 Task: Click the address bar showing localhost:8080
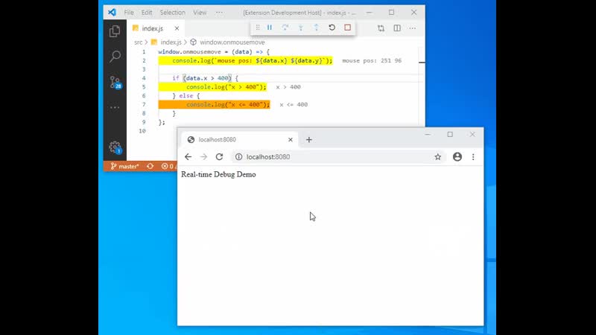pos(338,157)
